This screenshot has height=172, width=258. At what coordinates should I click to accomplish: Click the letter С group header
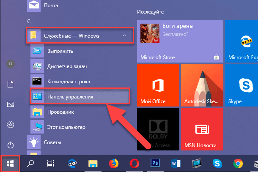pyautogui.click(x=29, y=22)
